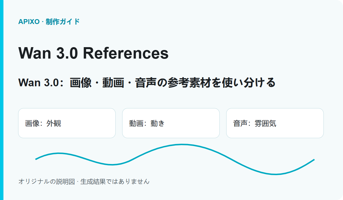Click the subtitle 'Wan 3.0：画像・動画・音声の参考素材を使い分ける'
This screenshot has height=200, width=343.
(x=147, y=83)
